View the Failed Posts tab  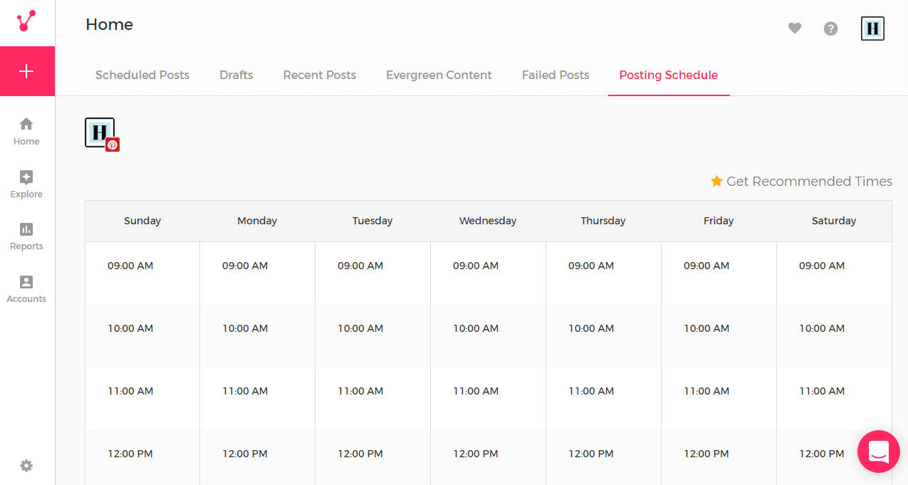tap(555, 75)
